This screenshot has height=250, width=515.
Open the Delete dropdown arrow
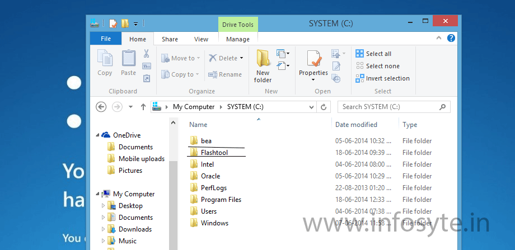click(241, 58)
